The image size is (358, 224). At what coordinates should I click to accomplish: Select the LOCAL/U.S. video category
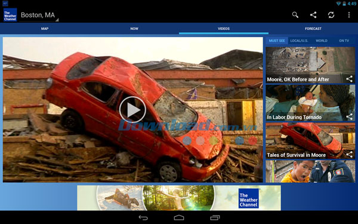click(x=299, y=41)
